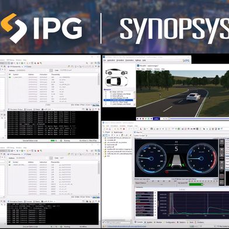Open the Help menu in the top-left debugger window
This screenshot has height=229, width=229.
click(25, 60)
